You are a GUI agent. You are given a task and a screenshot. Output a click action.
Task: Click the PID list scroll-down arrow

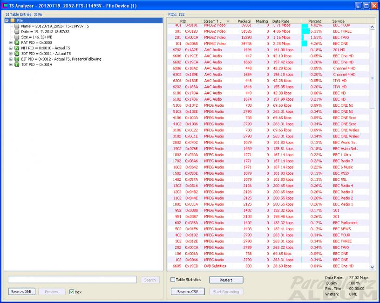tap(372, 267)
